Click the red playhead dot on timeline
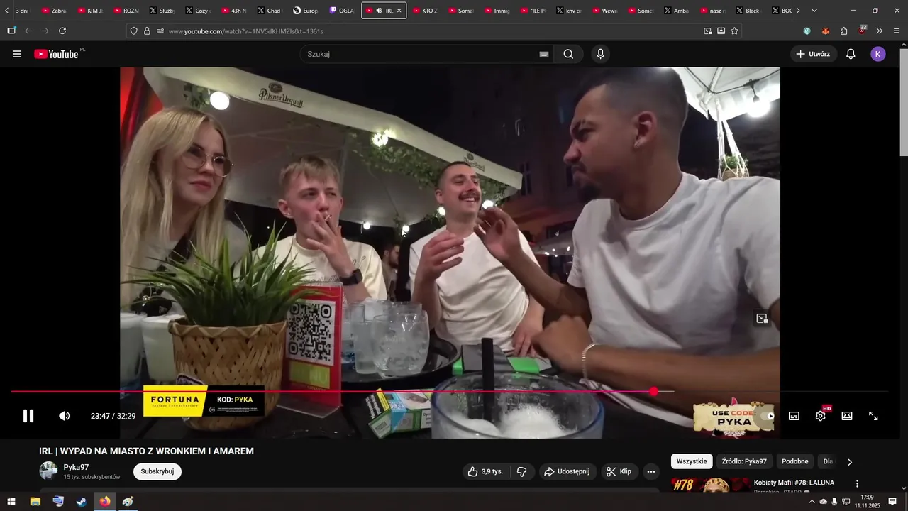This screenshot has width=908, height=511. tap(653, 392)
